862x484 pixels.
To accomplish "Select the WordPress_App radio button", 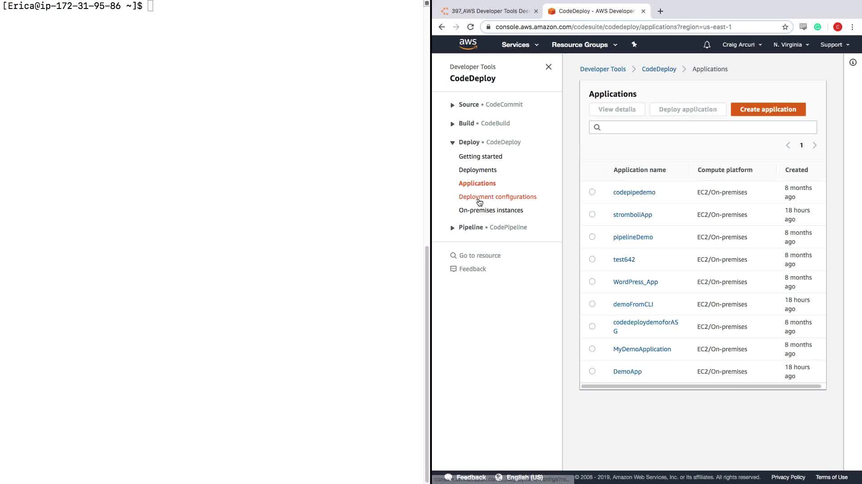I will click(592, 281).
